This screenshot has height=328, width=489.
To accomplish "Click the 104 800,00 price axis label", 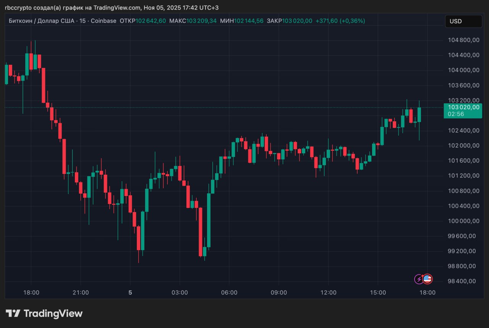I will [463, 40].
